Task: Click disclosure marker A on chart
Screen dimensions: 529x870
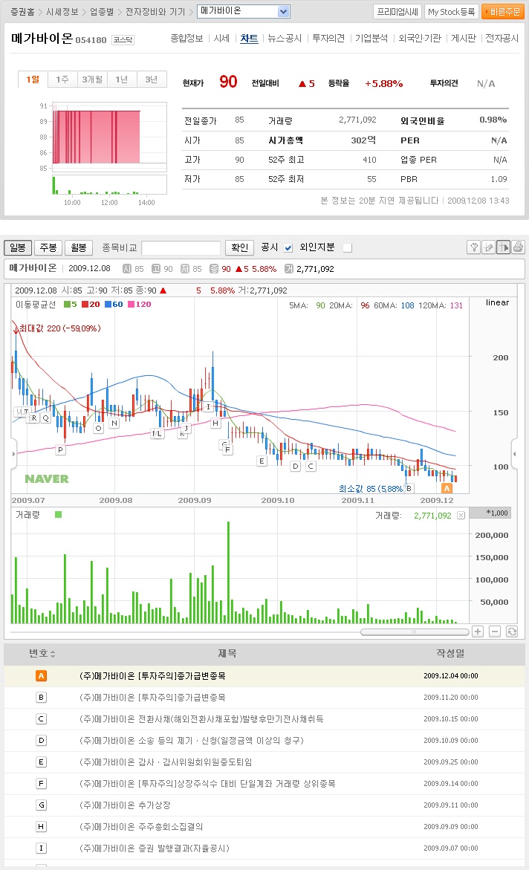Action: coord(447,488)
